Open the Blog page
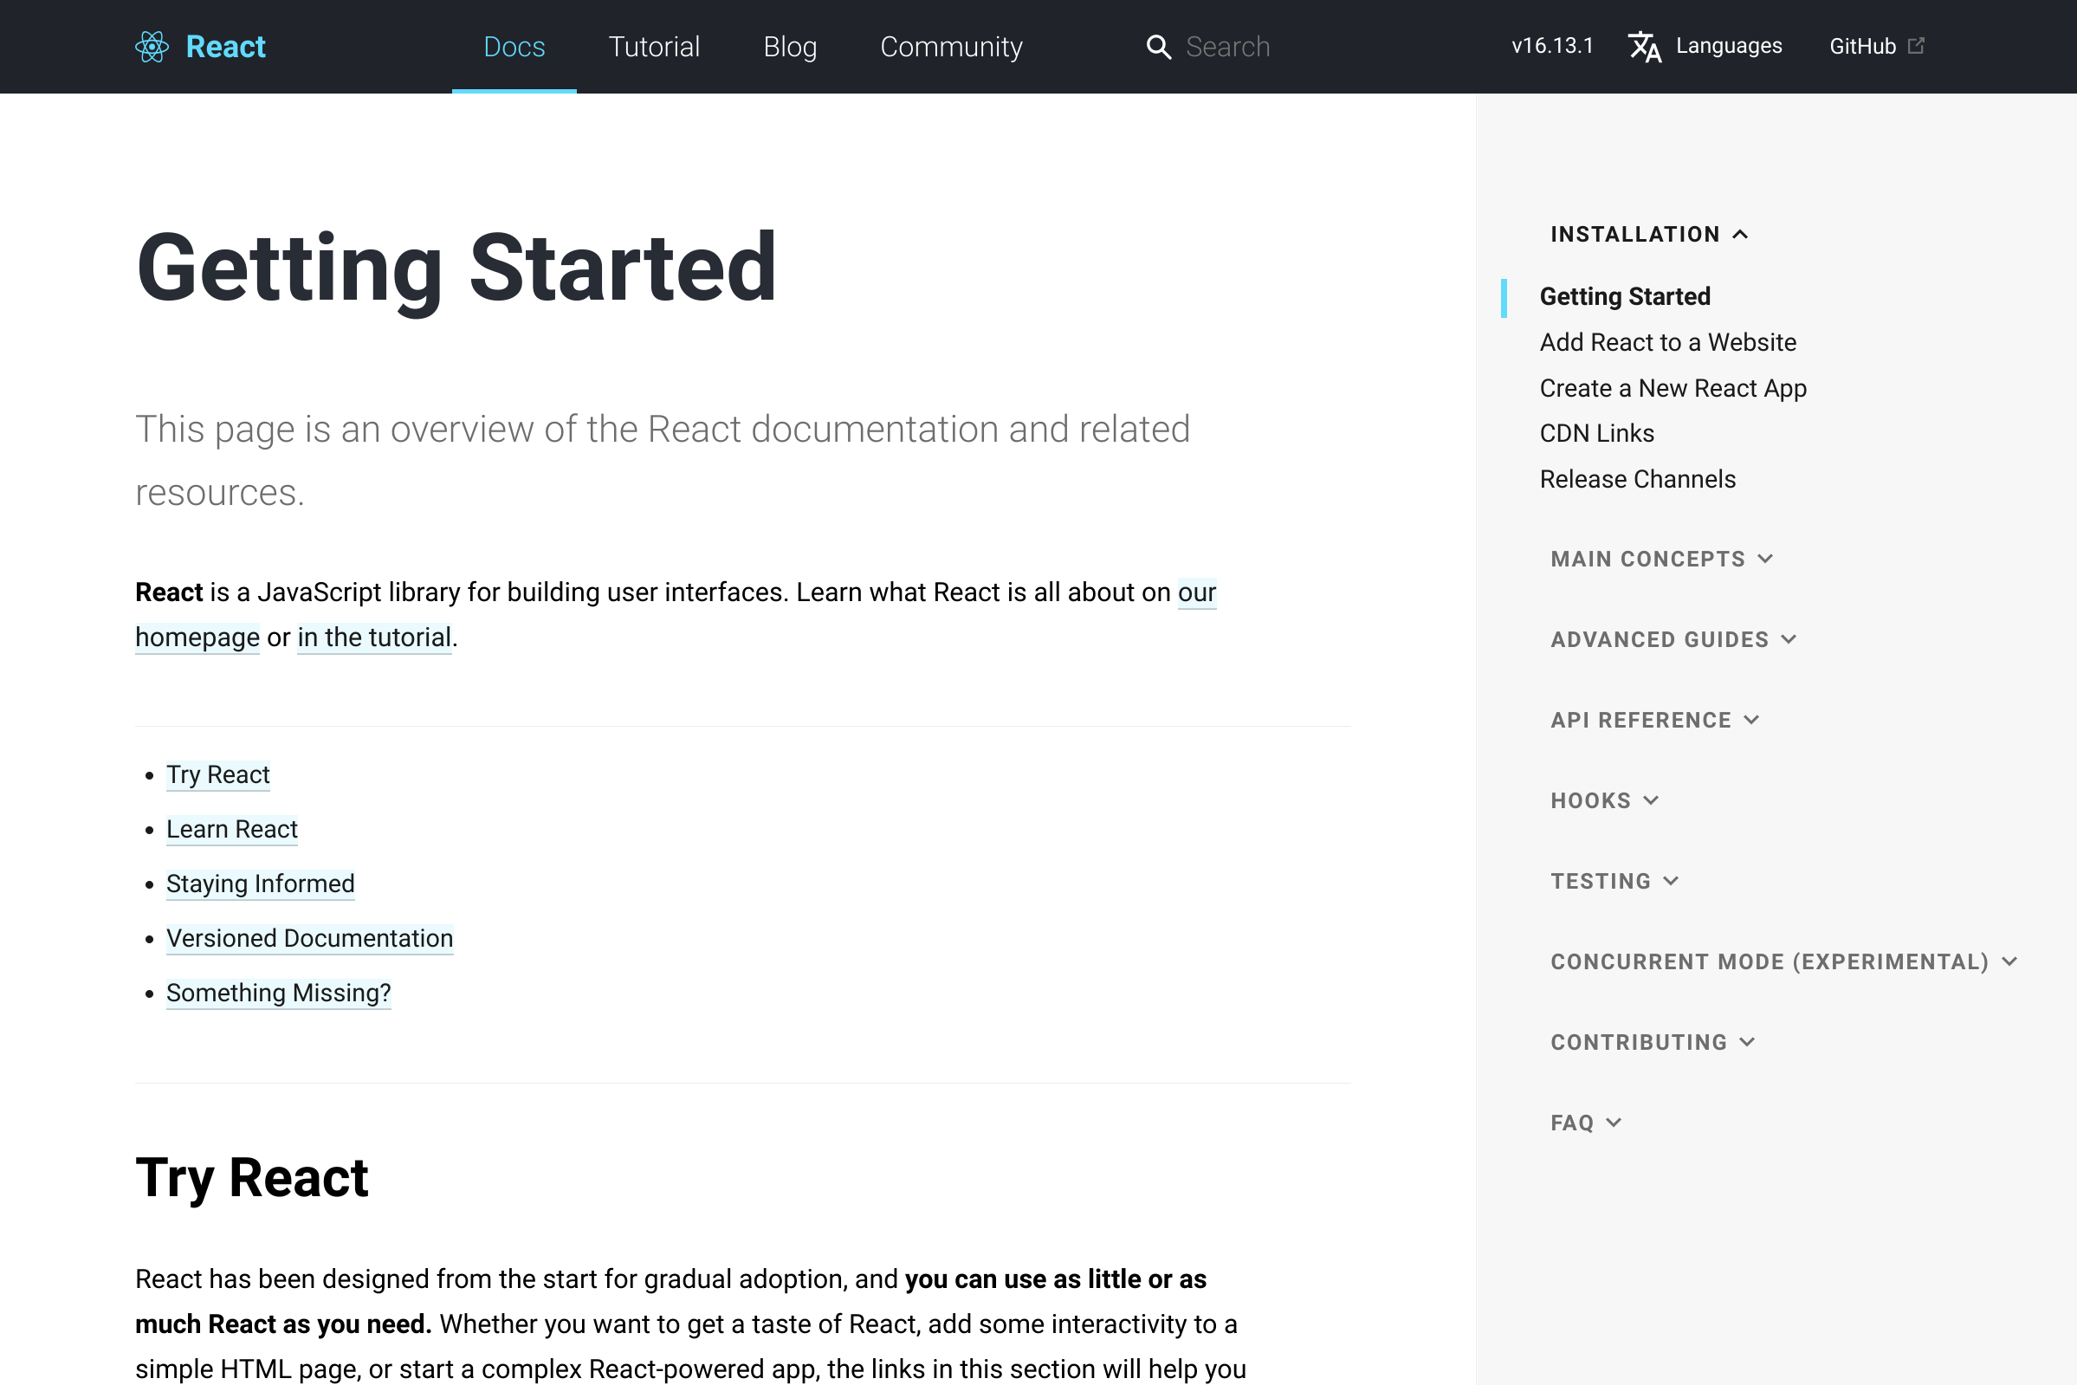The image size is (2077, 1385). point(789,46)
